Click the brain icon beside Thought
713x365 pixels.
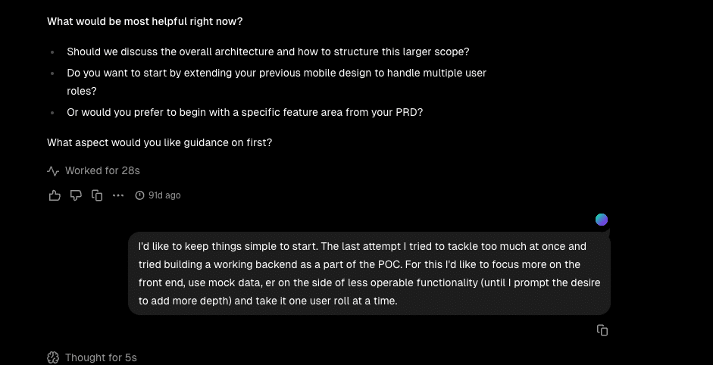pos(53,357)
